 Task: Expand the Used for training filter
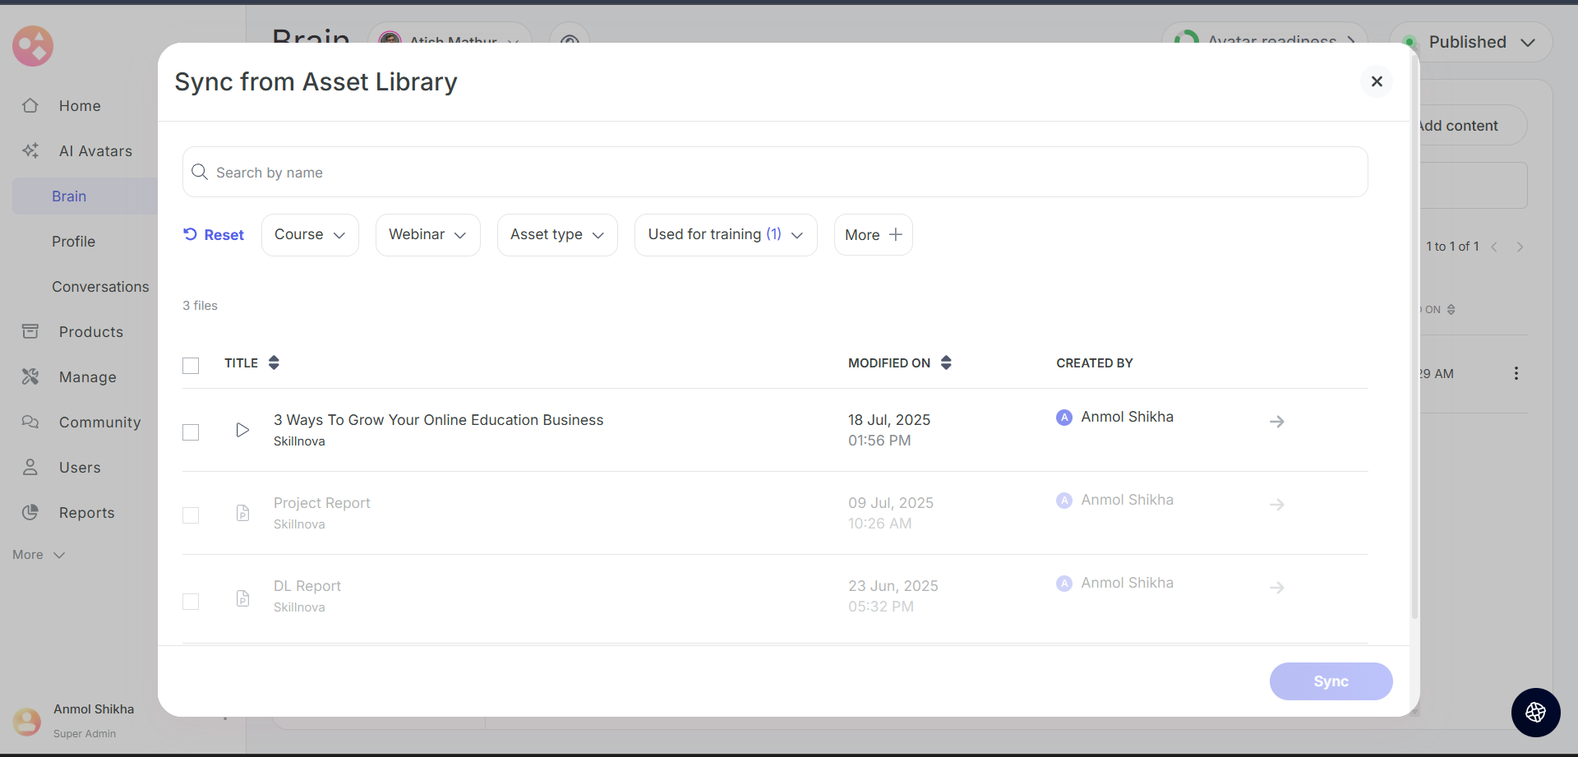tap(725, 235)
